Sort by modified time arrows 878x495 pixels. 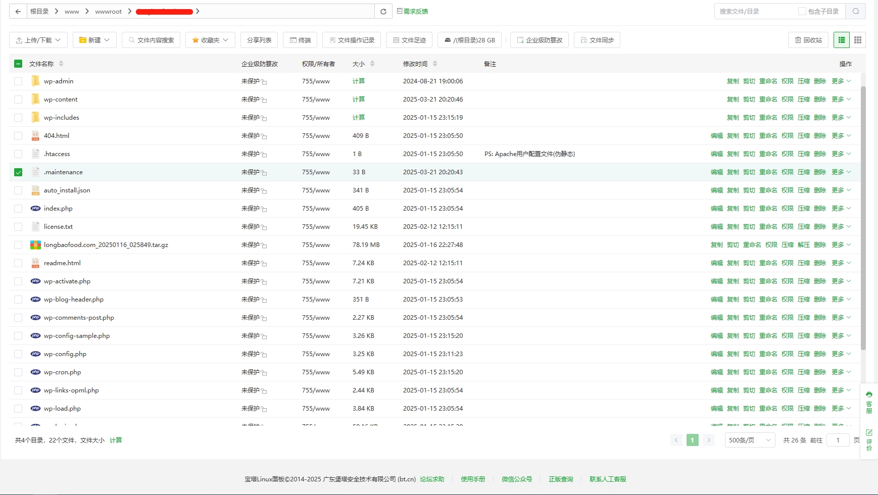coord(435,64)
